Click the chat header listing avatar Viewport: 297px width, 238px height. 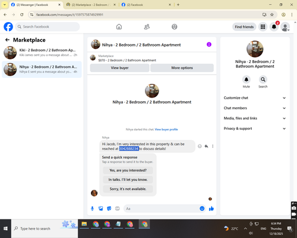click(x=96, y=45)
